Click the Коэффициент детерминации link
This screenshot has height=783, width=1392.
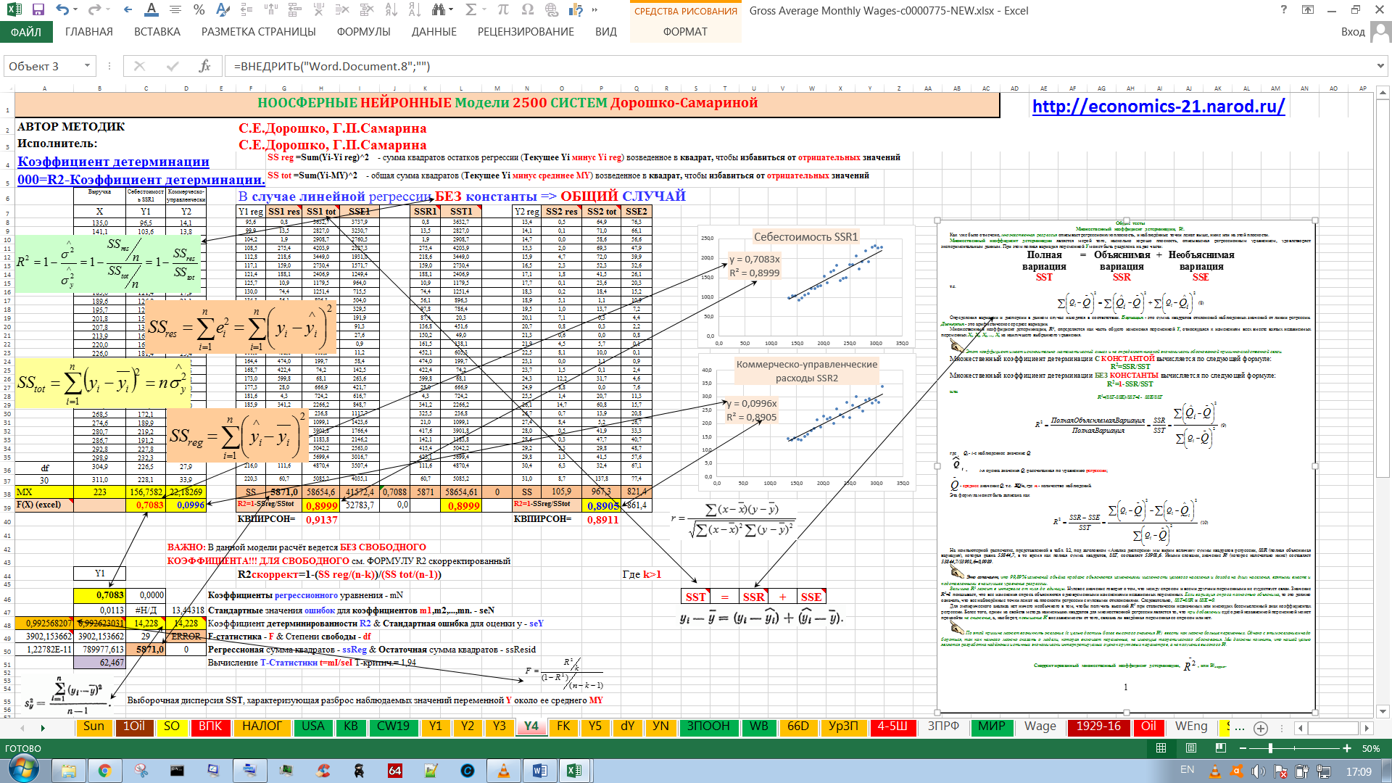(x=113, y=162)
